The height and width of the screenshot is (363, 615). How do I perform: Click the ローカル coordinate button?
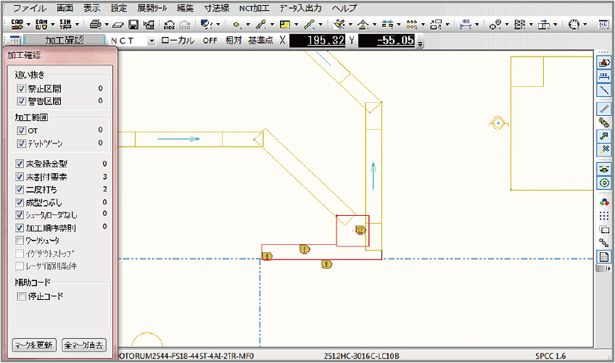click(x=178, y=41)
